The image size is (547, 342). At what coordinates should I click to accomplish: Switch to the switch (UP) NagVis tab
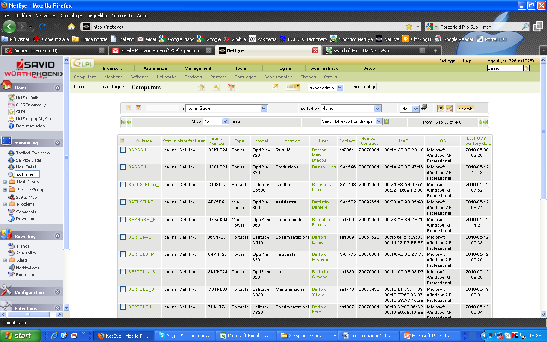click(374, 50)
